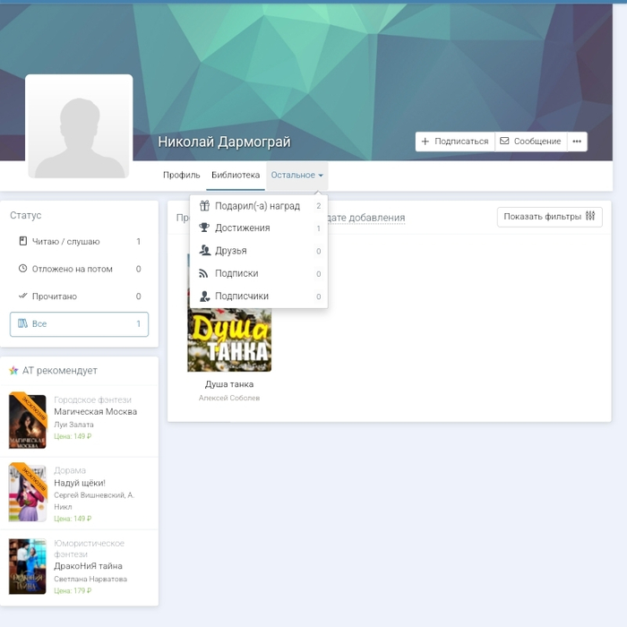Click the gift icon for Подарил(-а) наград
The image size is (627, 627).
[204, 206]
